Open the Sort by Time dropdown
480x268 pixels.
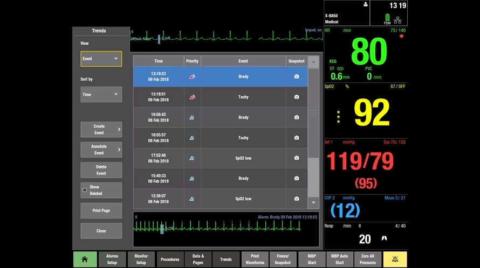(x=101, y=95)
